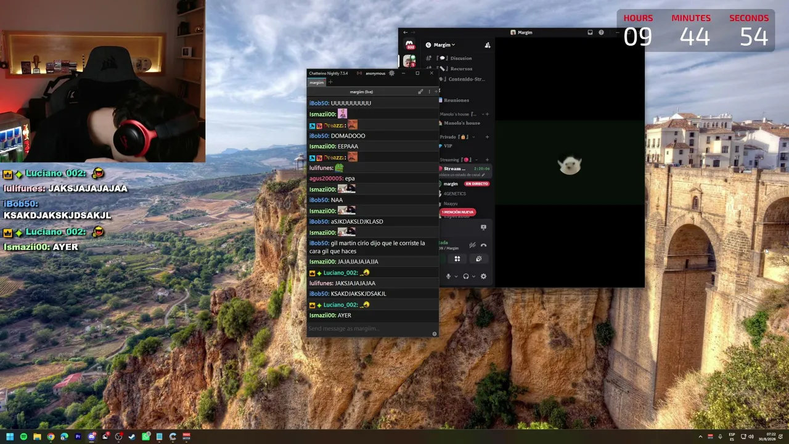Click the EN DIRECTO live badge
The width and height of the screenshot is (789, 444).
coord(477,184)
